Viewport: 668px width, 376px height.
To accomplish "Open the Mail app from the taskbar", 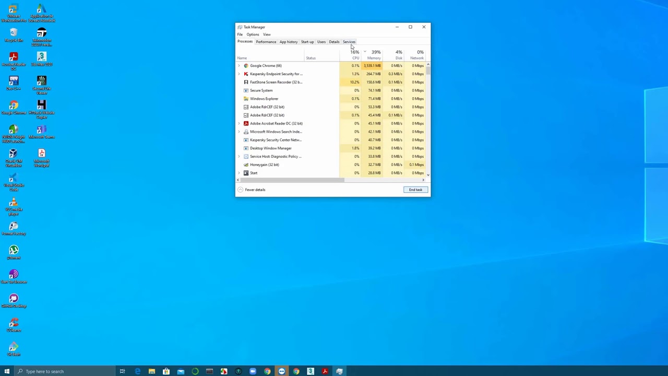I will [x=181, y=371].
